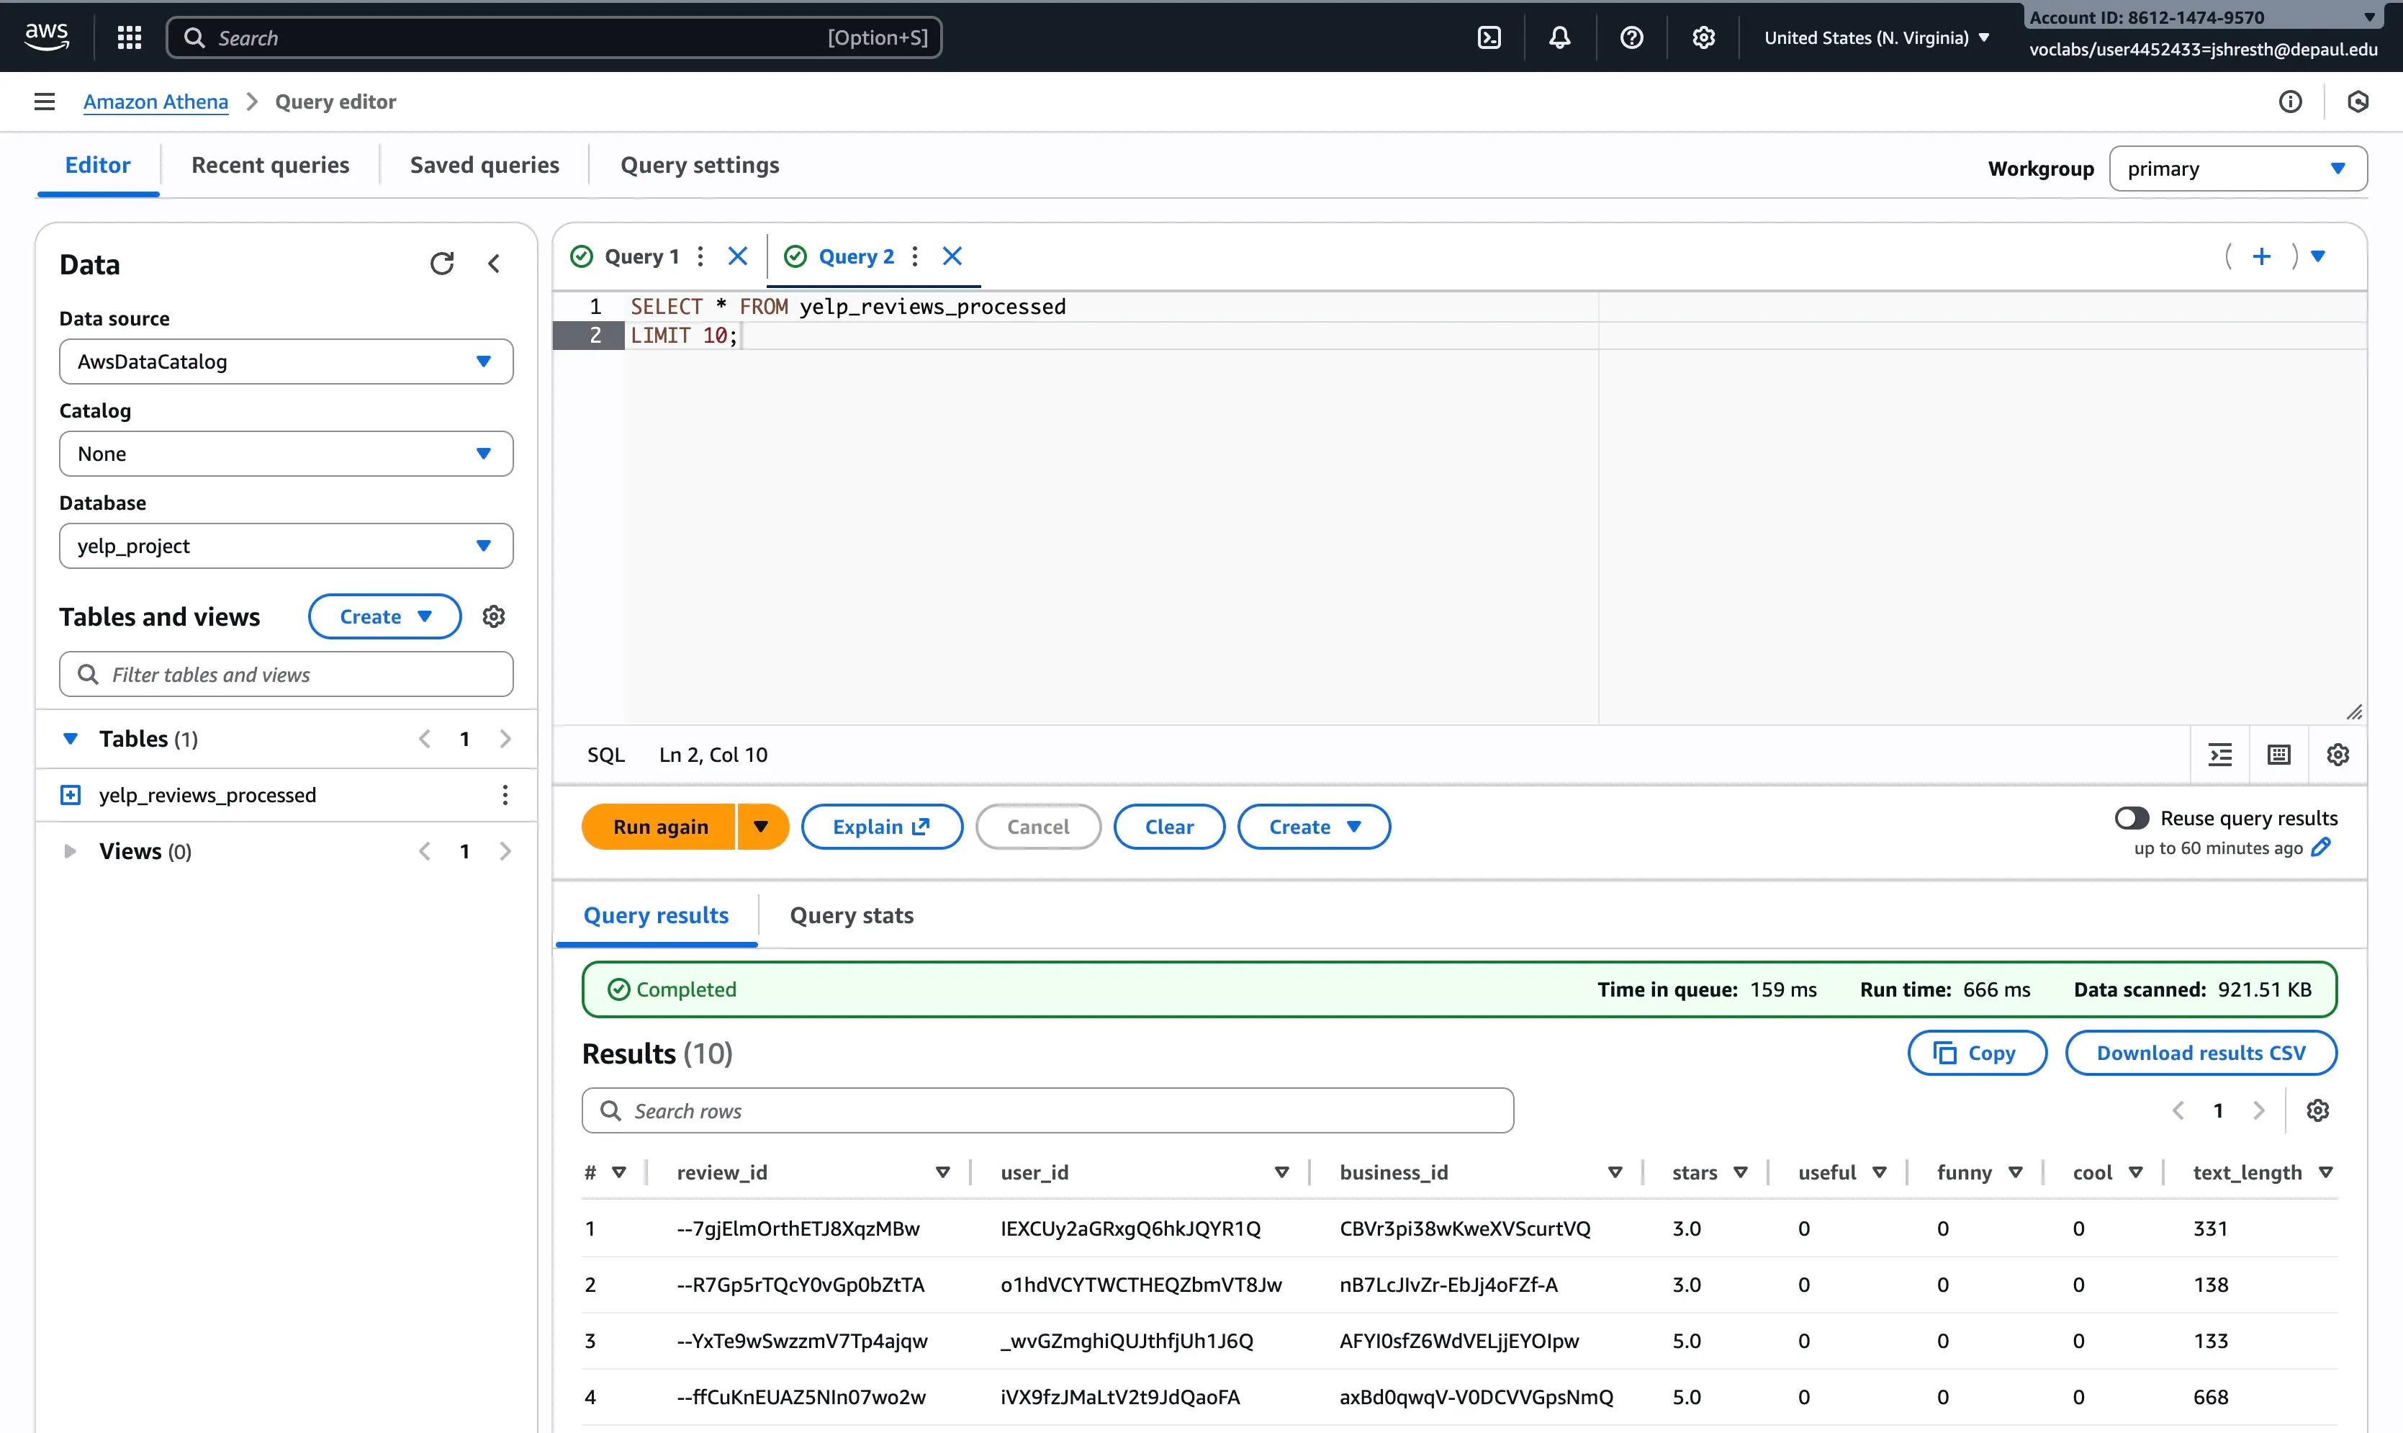The width and height of the screenshot is (2403, 1433).
Task: Open the Run again options arrow
Action: click(x=762, y=827)
